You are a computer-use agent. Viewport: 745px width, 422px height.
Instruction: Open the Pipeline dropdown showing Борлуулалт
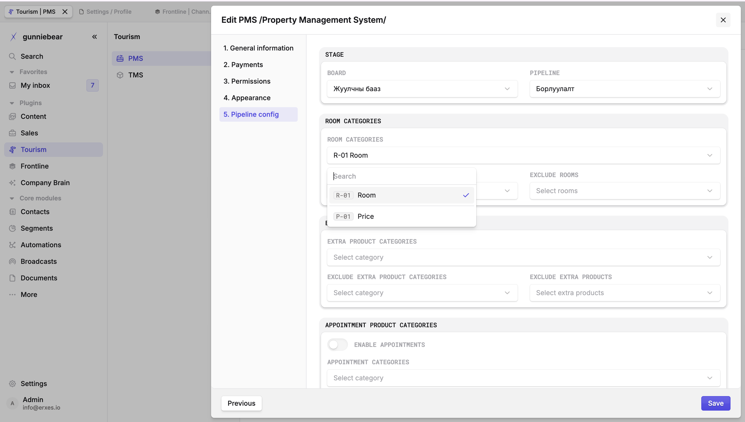pos(625,89)
